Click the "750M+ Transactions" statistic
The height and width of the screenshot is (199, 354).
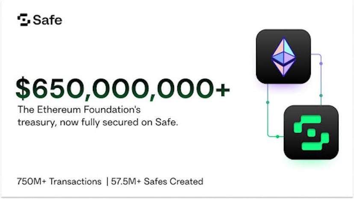(59, 182)
